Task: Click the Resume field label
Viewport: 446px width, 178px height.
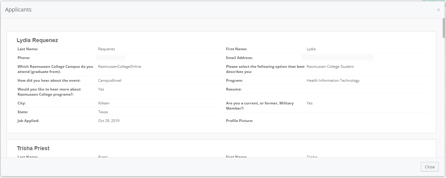Action: click(x=234, y=89)
